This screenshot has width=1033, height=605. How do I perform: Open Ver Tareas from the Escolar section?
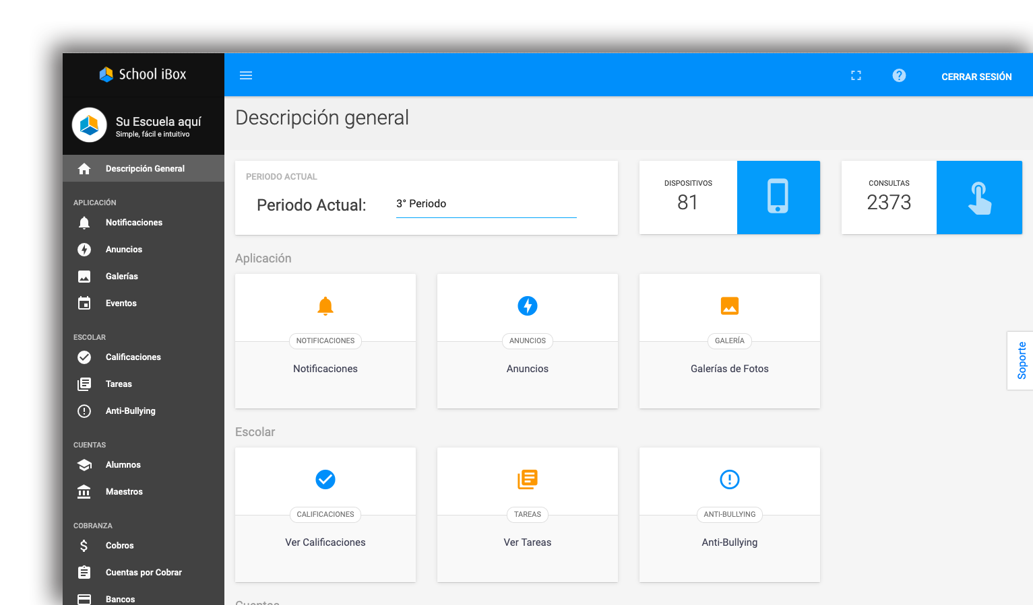click(528, 515)
